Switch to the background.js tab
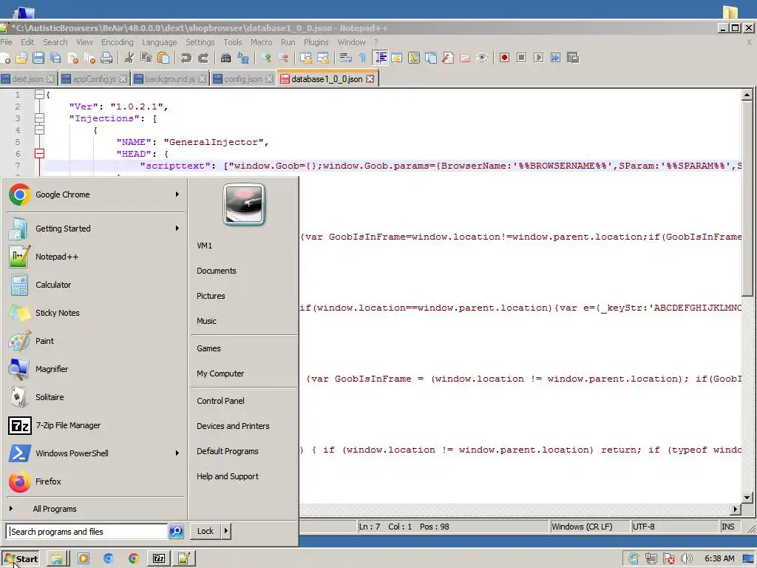 (x=169, y=78)
